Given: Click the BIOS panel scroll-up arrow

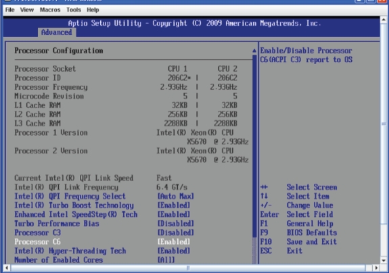Looking at the screenshot, I should [254, 51].
